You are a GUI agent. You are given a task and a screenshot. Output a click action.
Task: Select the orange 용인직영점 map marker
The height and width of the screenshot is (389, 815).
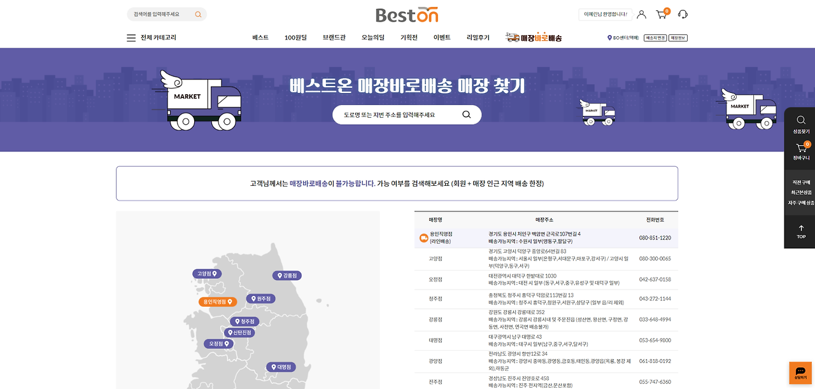tap(218, 302)
